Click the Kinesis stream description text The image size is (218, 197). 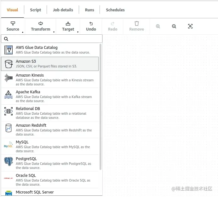(54, 82)
